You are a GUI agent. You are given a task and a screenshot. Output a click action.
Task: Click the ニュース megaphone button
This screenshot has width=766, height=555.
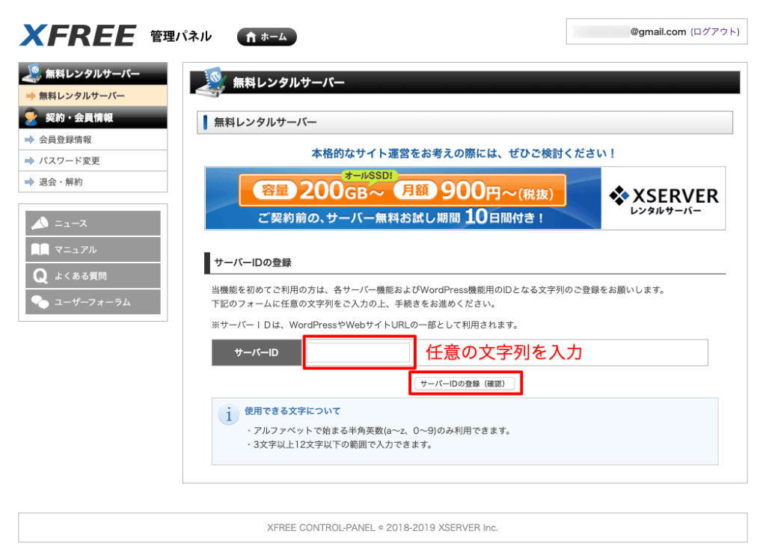pyautogui.click(x=93, y=223)
